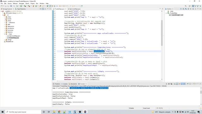
Task: Select the Javadoc tab
Action: coord(64,84)
